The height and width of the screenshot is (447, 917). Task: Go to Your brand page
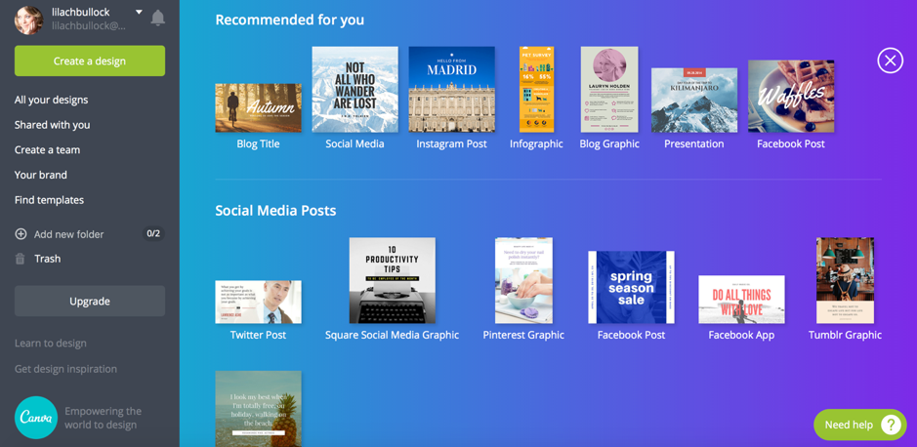(41, 175)
